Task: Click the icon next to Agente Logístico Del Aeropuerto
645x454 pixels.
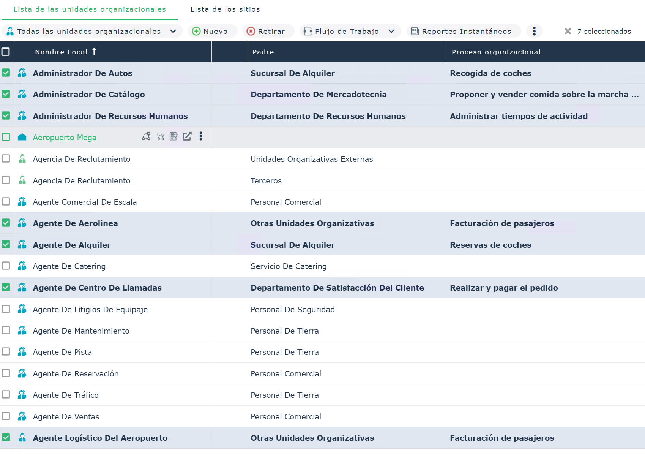Action: (x=22, y=438)
